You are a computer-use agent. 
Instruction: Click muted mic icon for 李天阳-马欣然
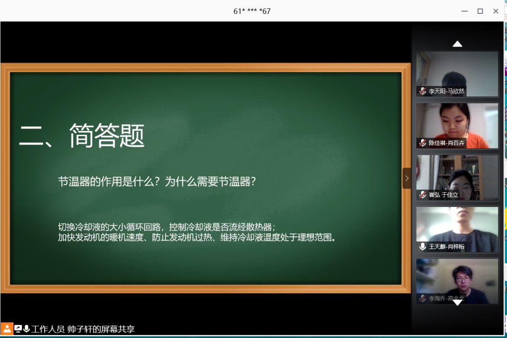(x=422, y=91)
